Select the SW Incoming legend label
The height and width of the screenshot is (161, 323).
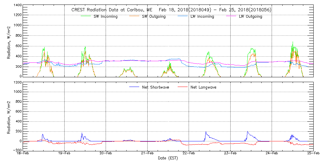[106, 16]
